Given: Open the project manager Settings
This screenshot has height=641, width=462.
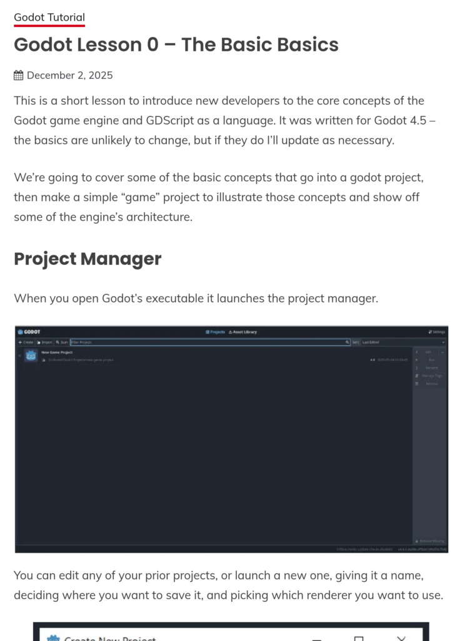Looking at the screenshot, I should (436, 332).
